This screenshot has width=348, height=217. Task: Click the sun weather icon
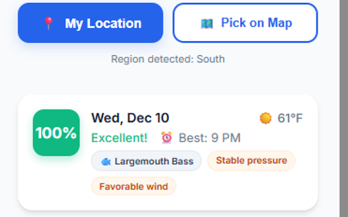click(265, 118)
